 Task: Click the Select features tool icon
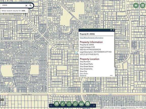[x=69, y=103]
